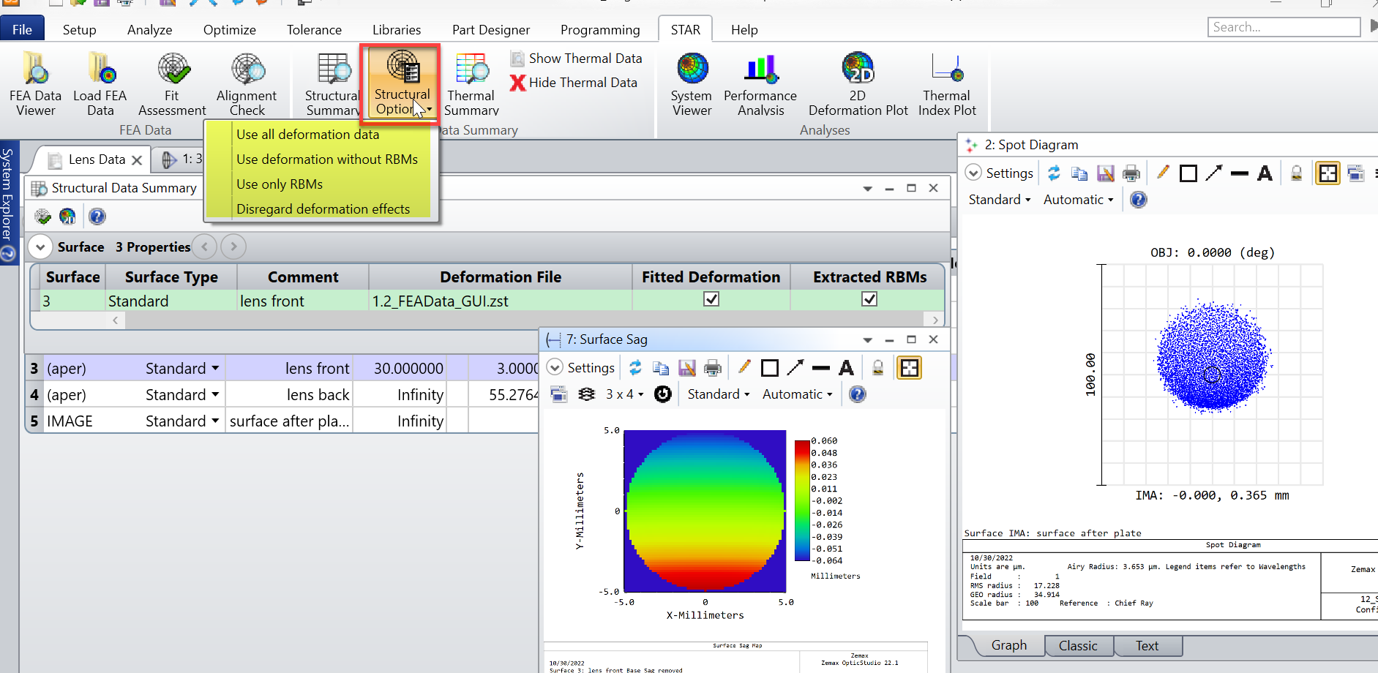This screenshot has width=1378, height=673.
Task: Open the 2D Deformation Plot
Action: (x=858, y=83)
